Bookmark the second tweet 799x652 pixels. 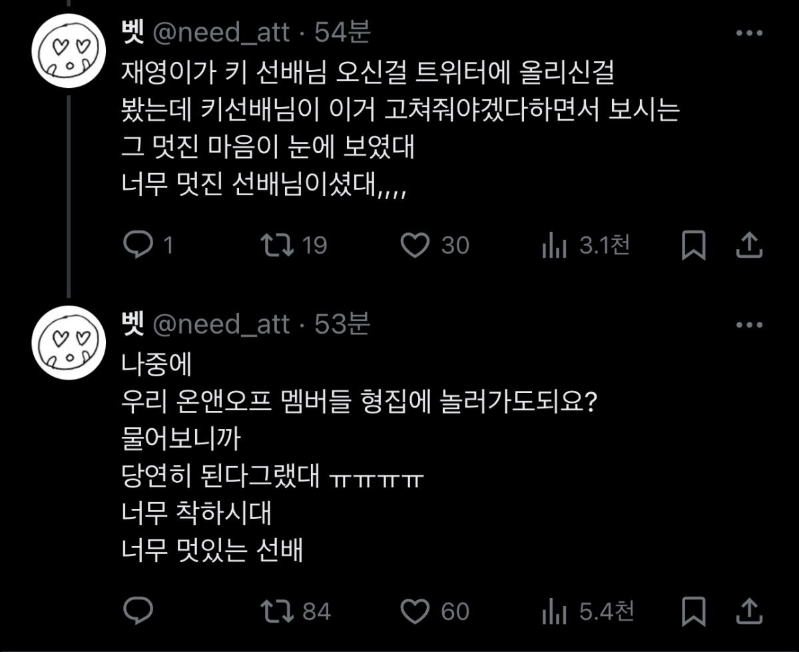[694, 611]
